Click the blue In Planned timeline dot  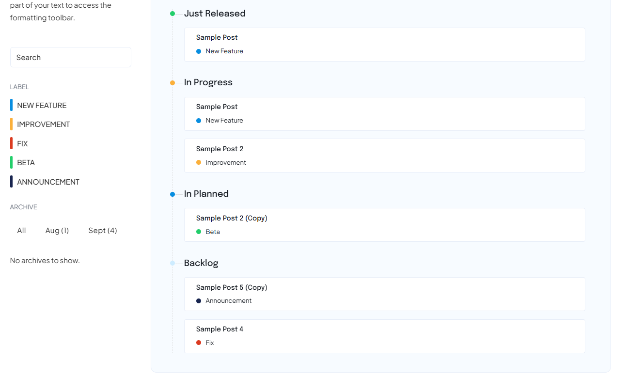coord(172,194)
